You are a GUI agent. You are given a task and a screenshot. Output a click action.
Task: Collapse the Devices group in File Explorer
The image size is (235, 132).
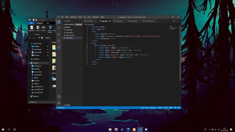[51, 73]
